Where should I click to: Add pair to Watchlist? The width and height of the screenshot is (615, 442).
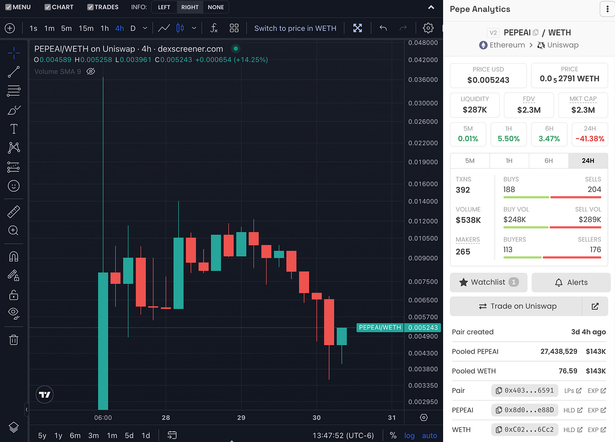tap(488, 282)
